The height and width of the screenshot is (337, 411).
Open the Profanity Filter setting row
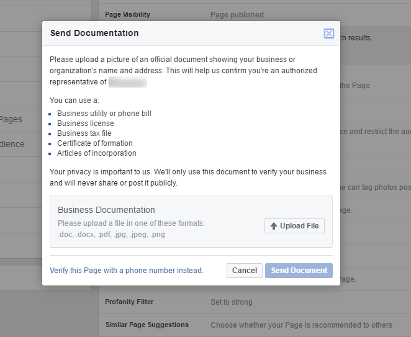[x=255, y=302]
